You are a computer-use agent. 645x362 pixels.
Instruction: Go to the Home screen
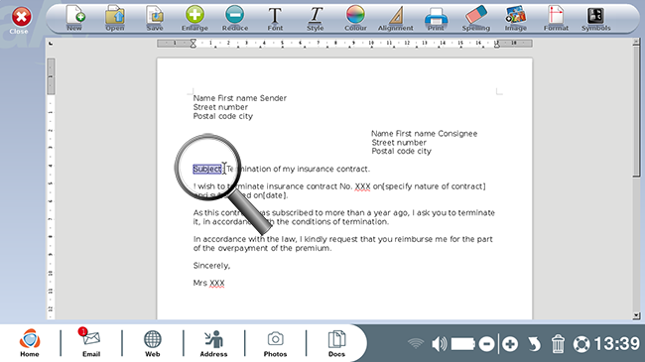(x=30, y=342)
